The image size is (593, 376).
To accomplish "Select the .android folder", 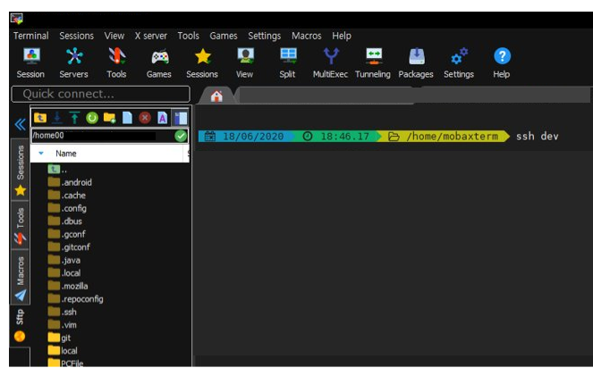I will pos(70,182).
